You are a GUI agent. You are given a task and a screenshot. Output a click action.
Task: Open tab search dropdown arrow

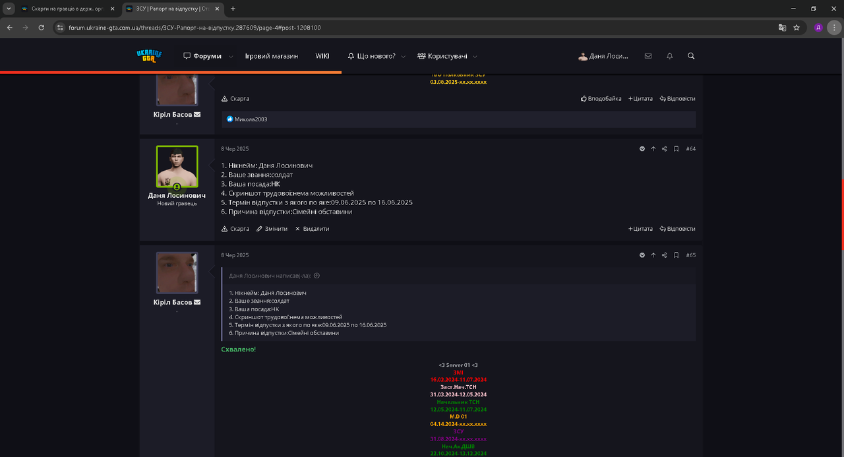[9, 9]
